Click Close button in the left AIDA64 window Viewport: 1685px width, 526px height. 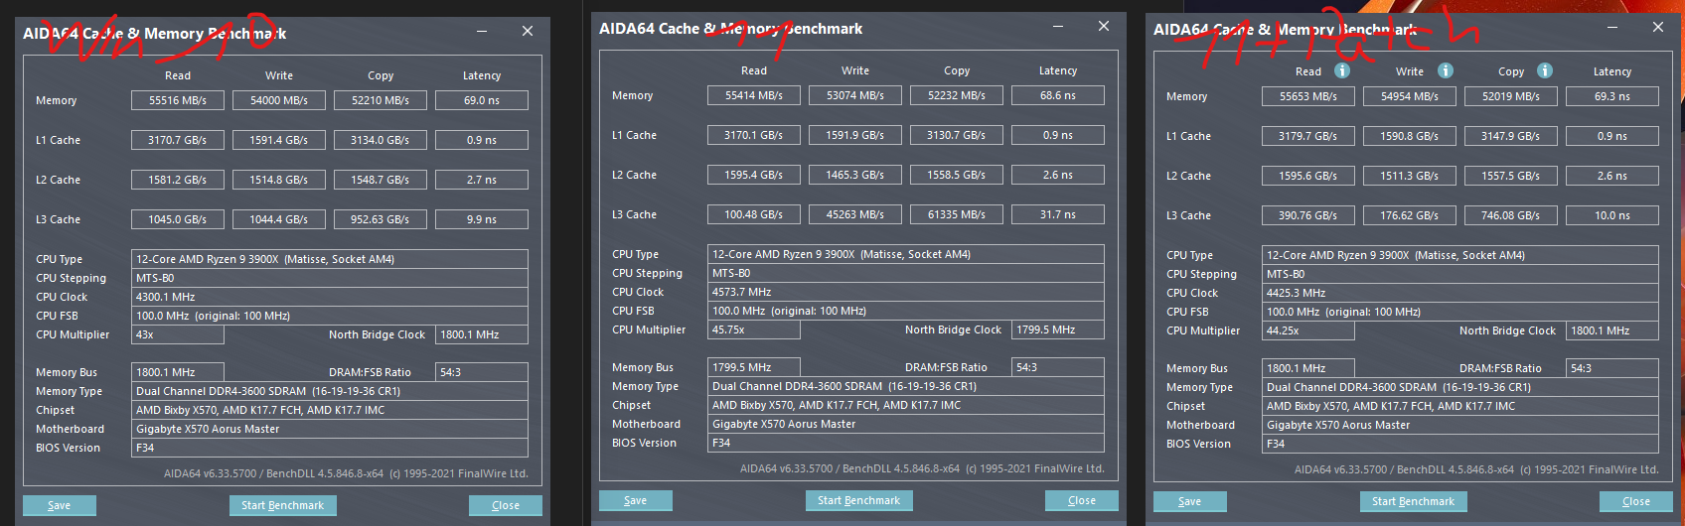coord(506,505)
